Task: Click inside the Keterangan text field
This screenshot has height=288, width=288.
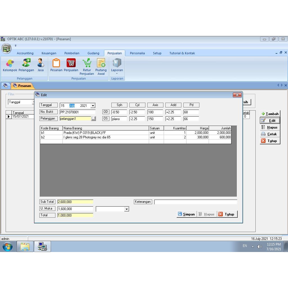Action: 195,202
